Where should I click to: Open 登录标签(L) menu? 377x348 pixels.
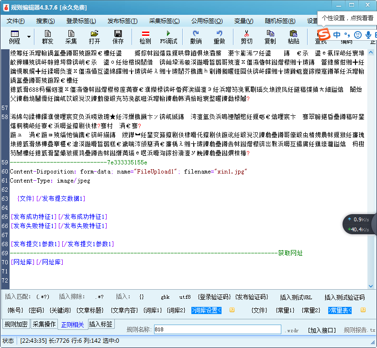[81, 21]
